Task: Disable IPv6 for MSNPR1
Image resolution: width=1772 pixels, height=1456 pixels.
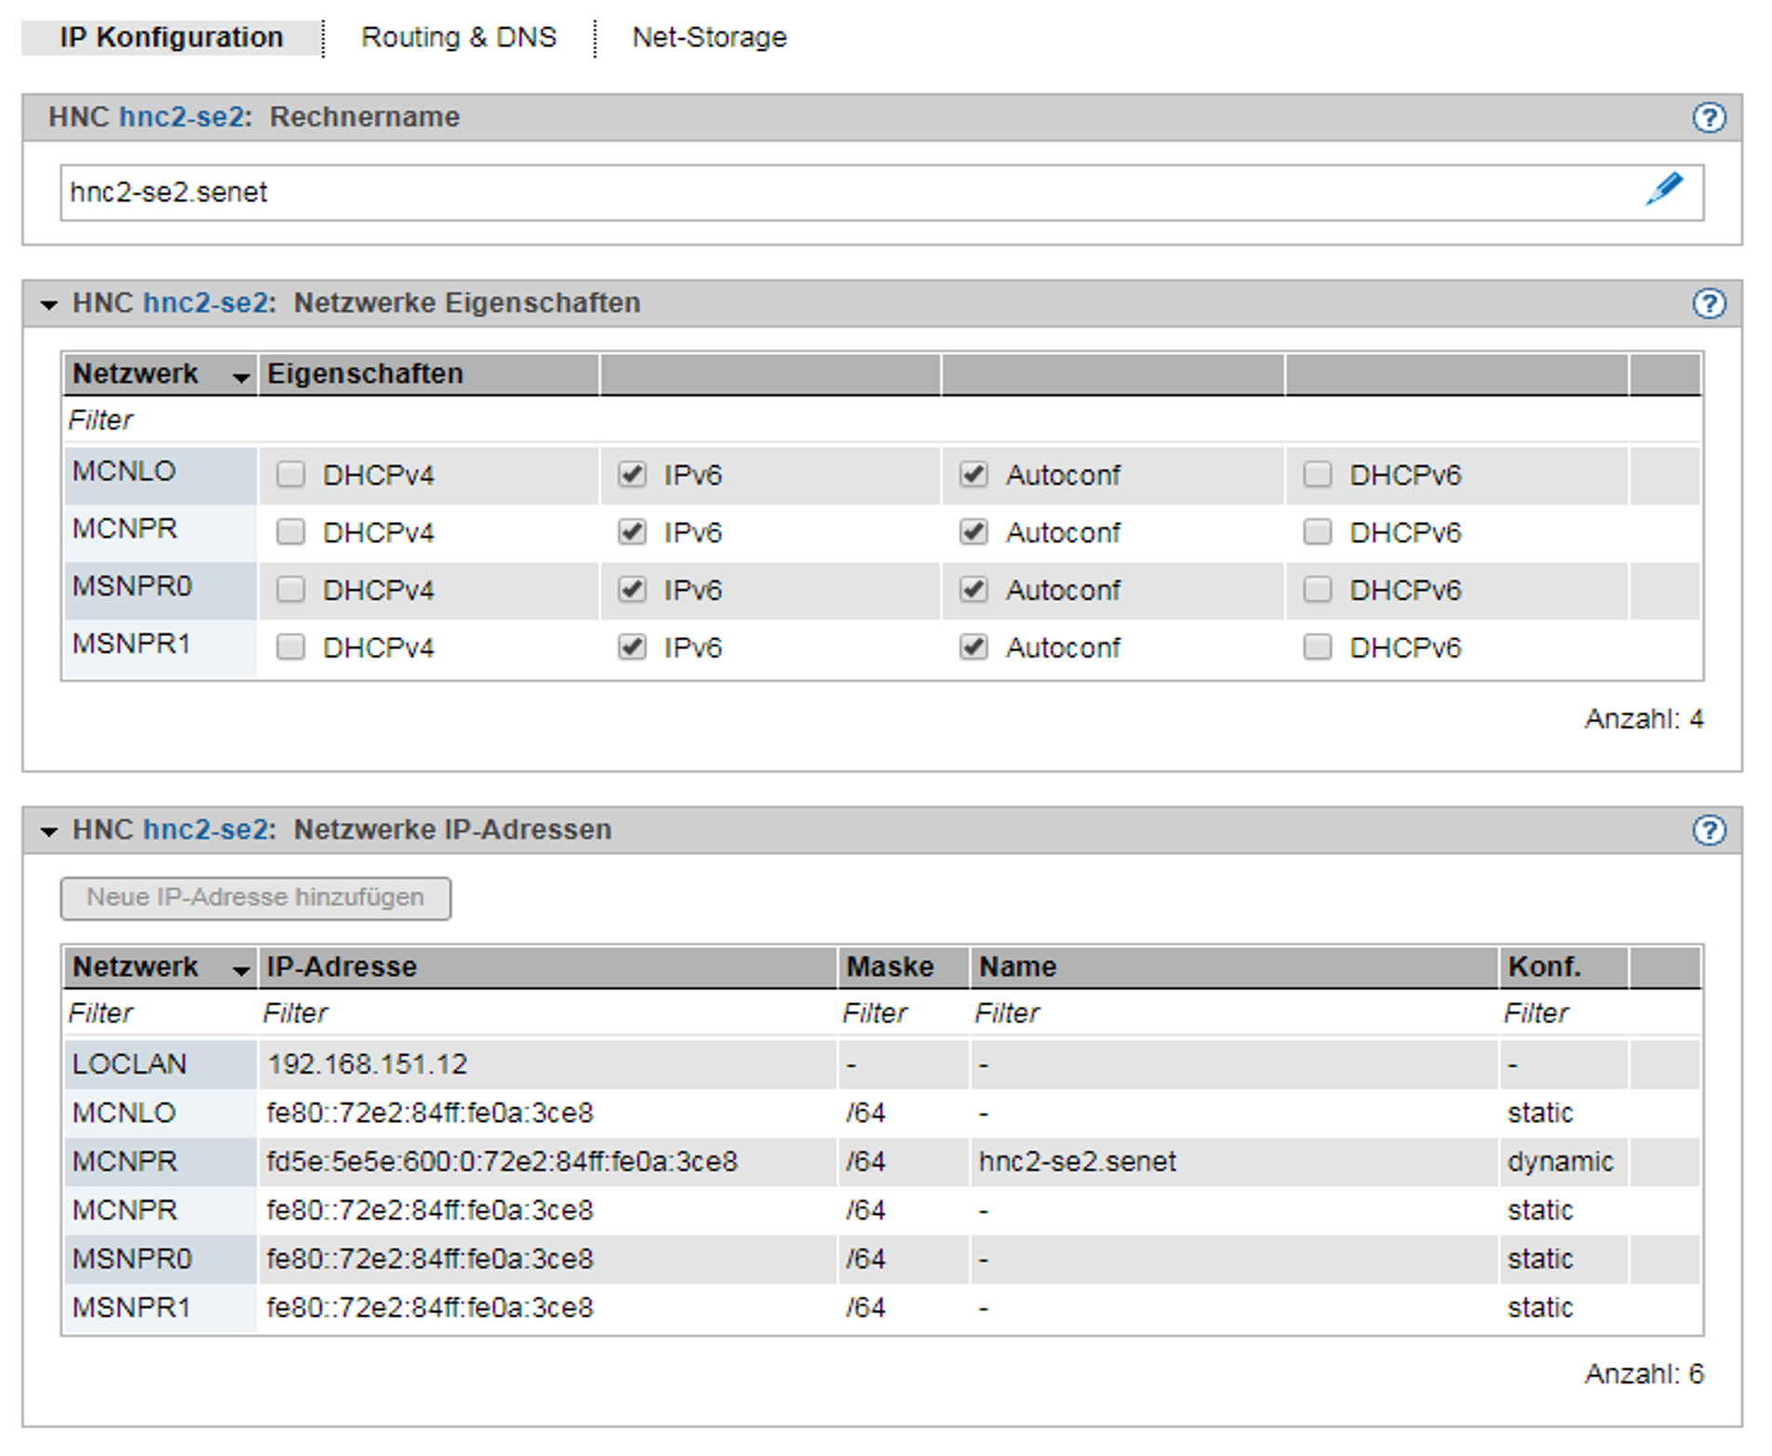Action: click(x=632, y=648)
